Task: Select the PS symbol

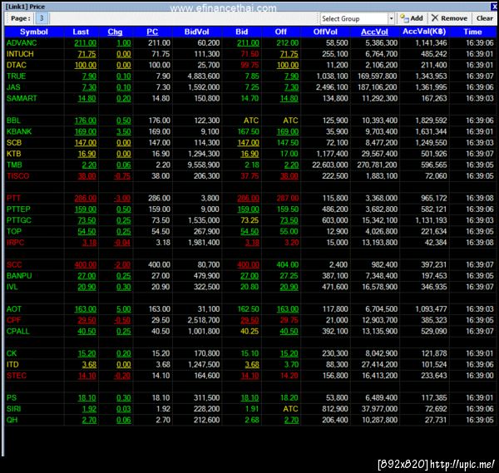Action: tap(12, 398)
